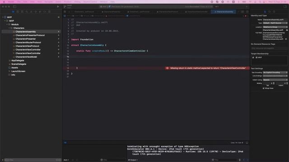Collapse the MVP project root disclosure triangle
The height and width of the screenshot is (162, 289).
pos(3,17)
